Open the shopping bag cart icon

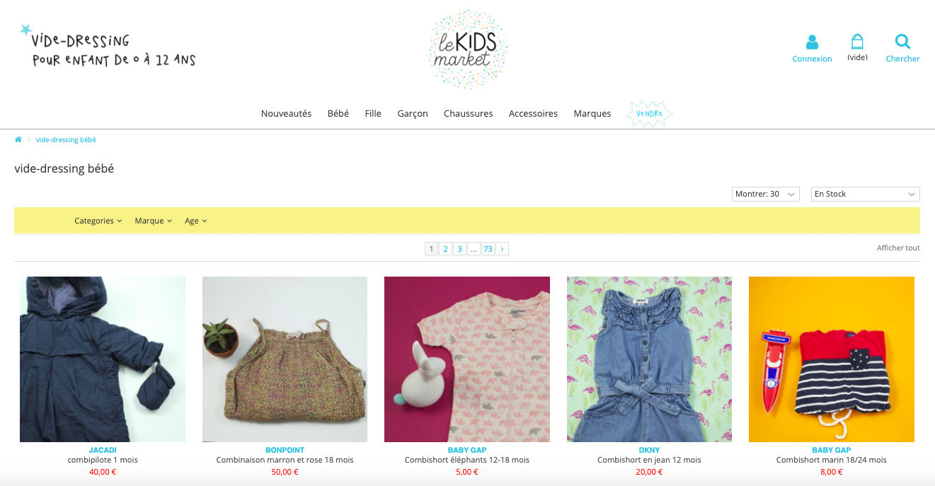pos(857,41)
